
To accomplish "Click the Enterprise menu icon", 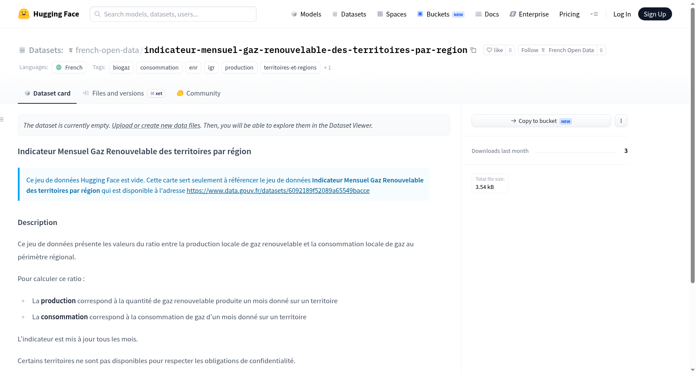I will pos(513,14).
